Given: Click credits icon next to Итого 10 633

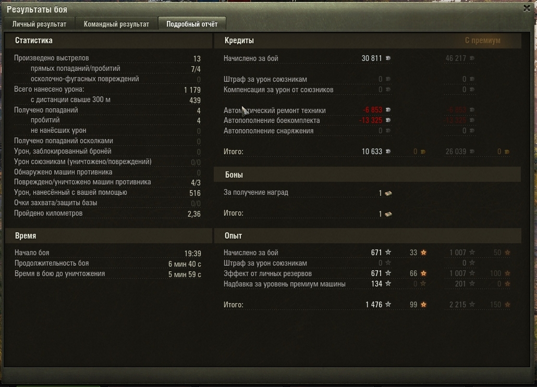Looking at the screenshot, I should [388, 151].
